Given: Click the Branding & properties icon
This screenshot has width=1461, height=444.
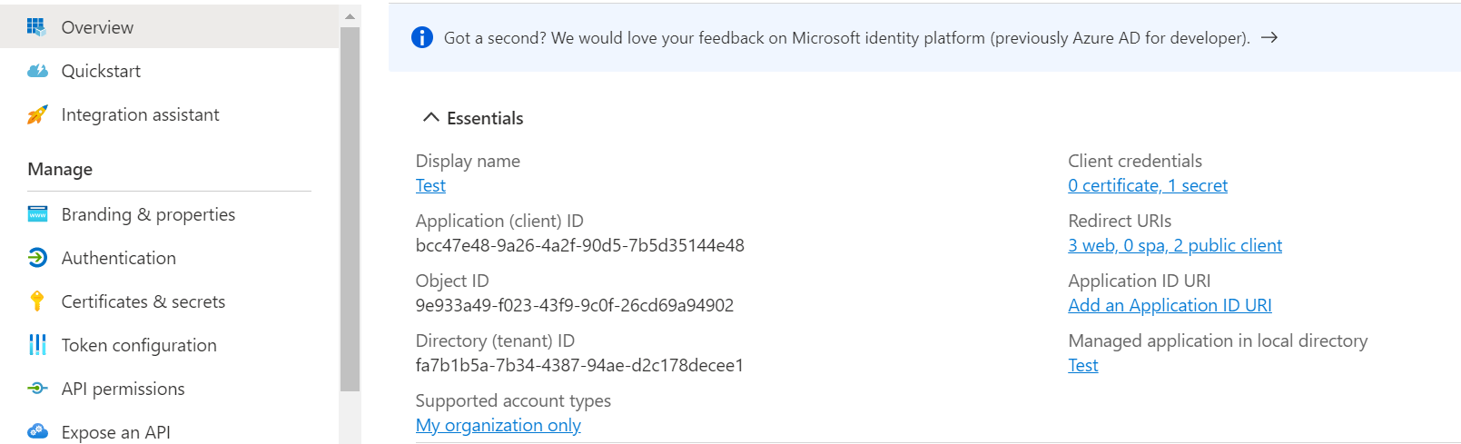Looking at the screenshot, I should coord(37,214).
